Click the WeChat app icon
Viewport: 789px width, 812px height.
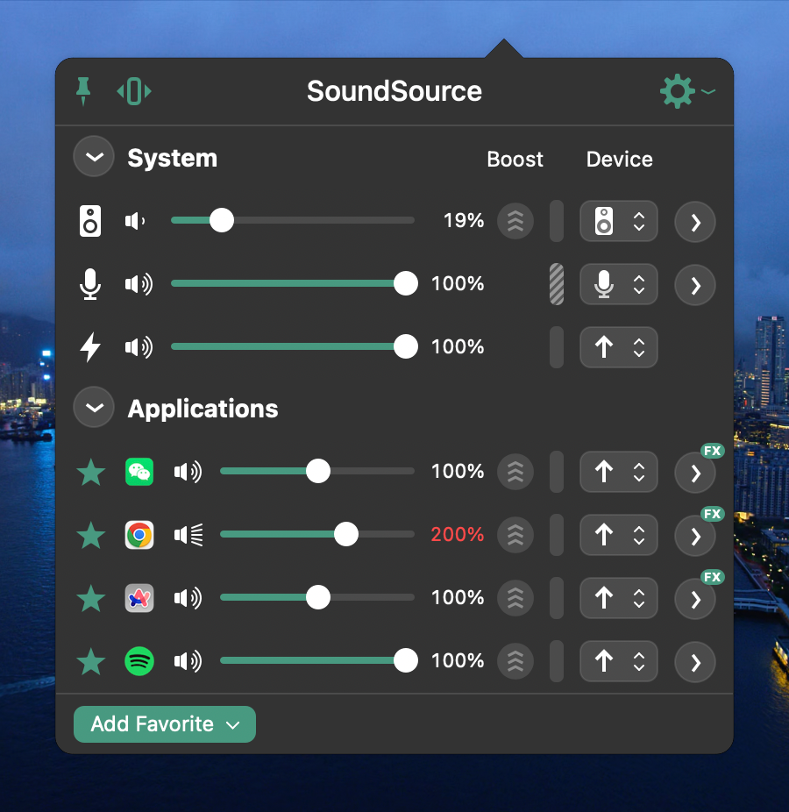pos(139,472)
